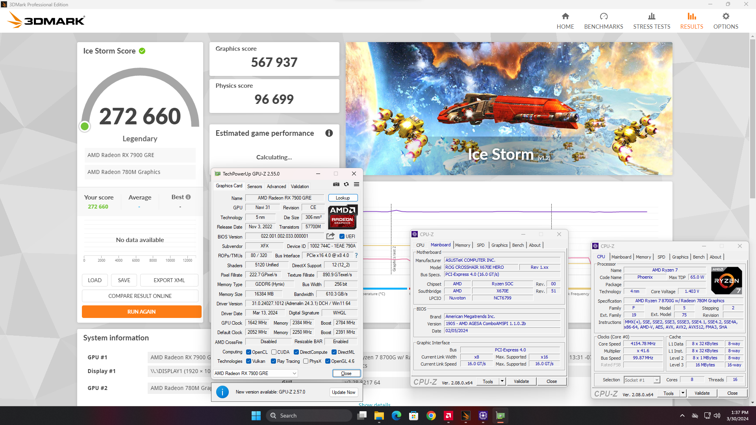
Task: Click the GPU-Z screenshot camera icon
Action: click(x=336, y=184)
